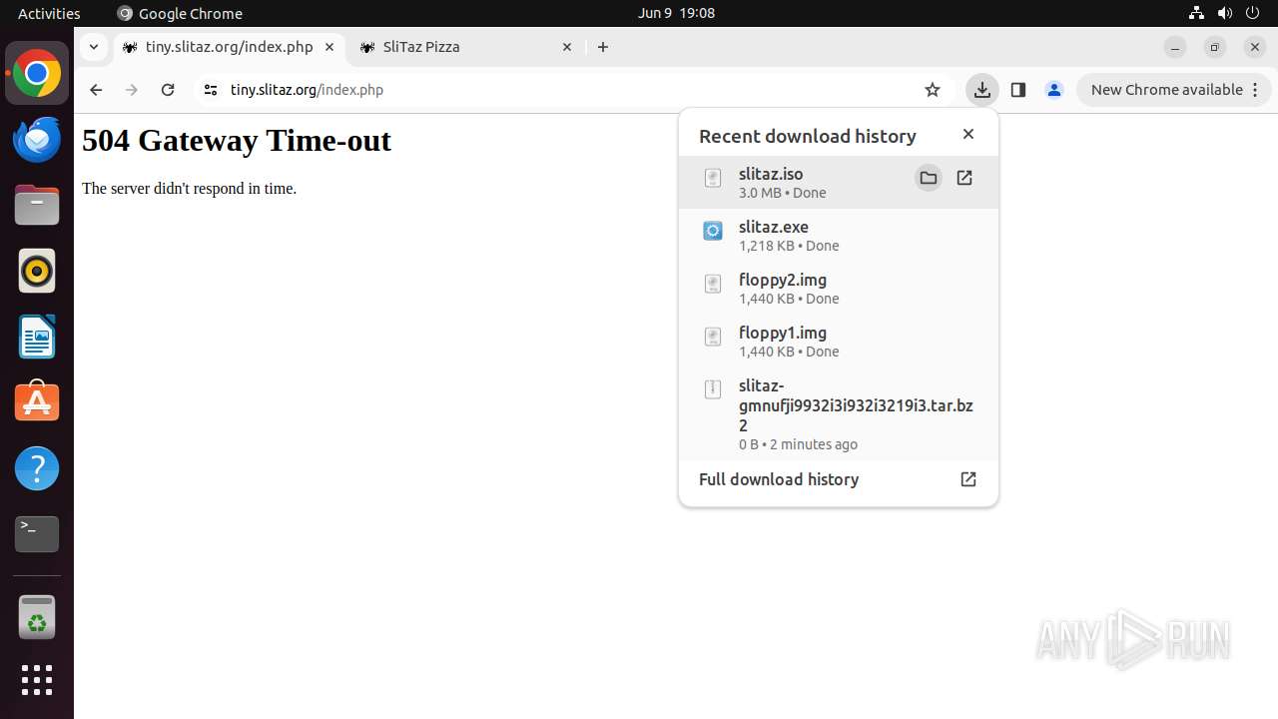
Task: Select the slitaz-gmnufji tar.bz2 download entry
Action: (x=839, y=413)
